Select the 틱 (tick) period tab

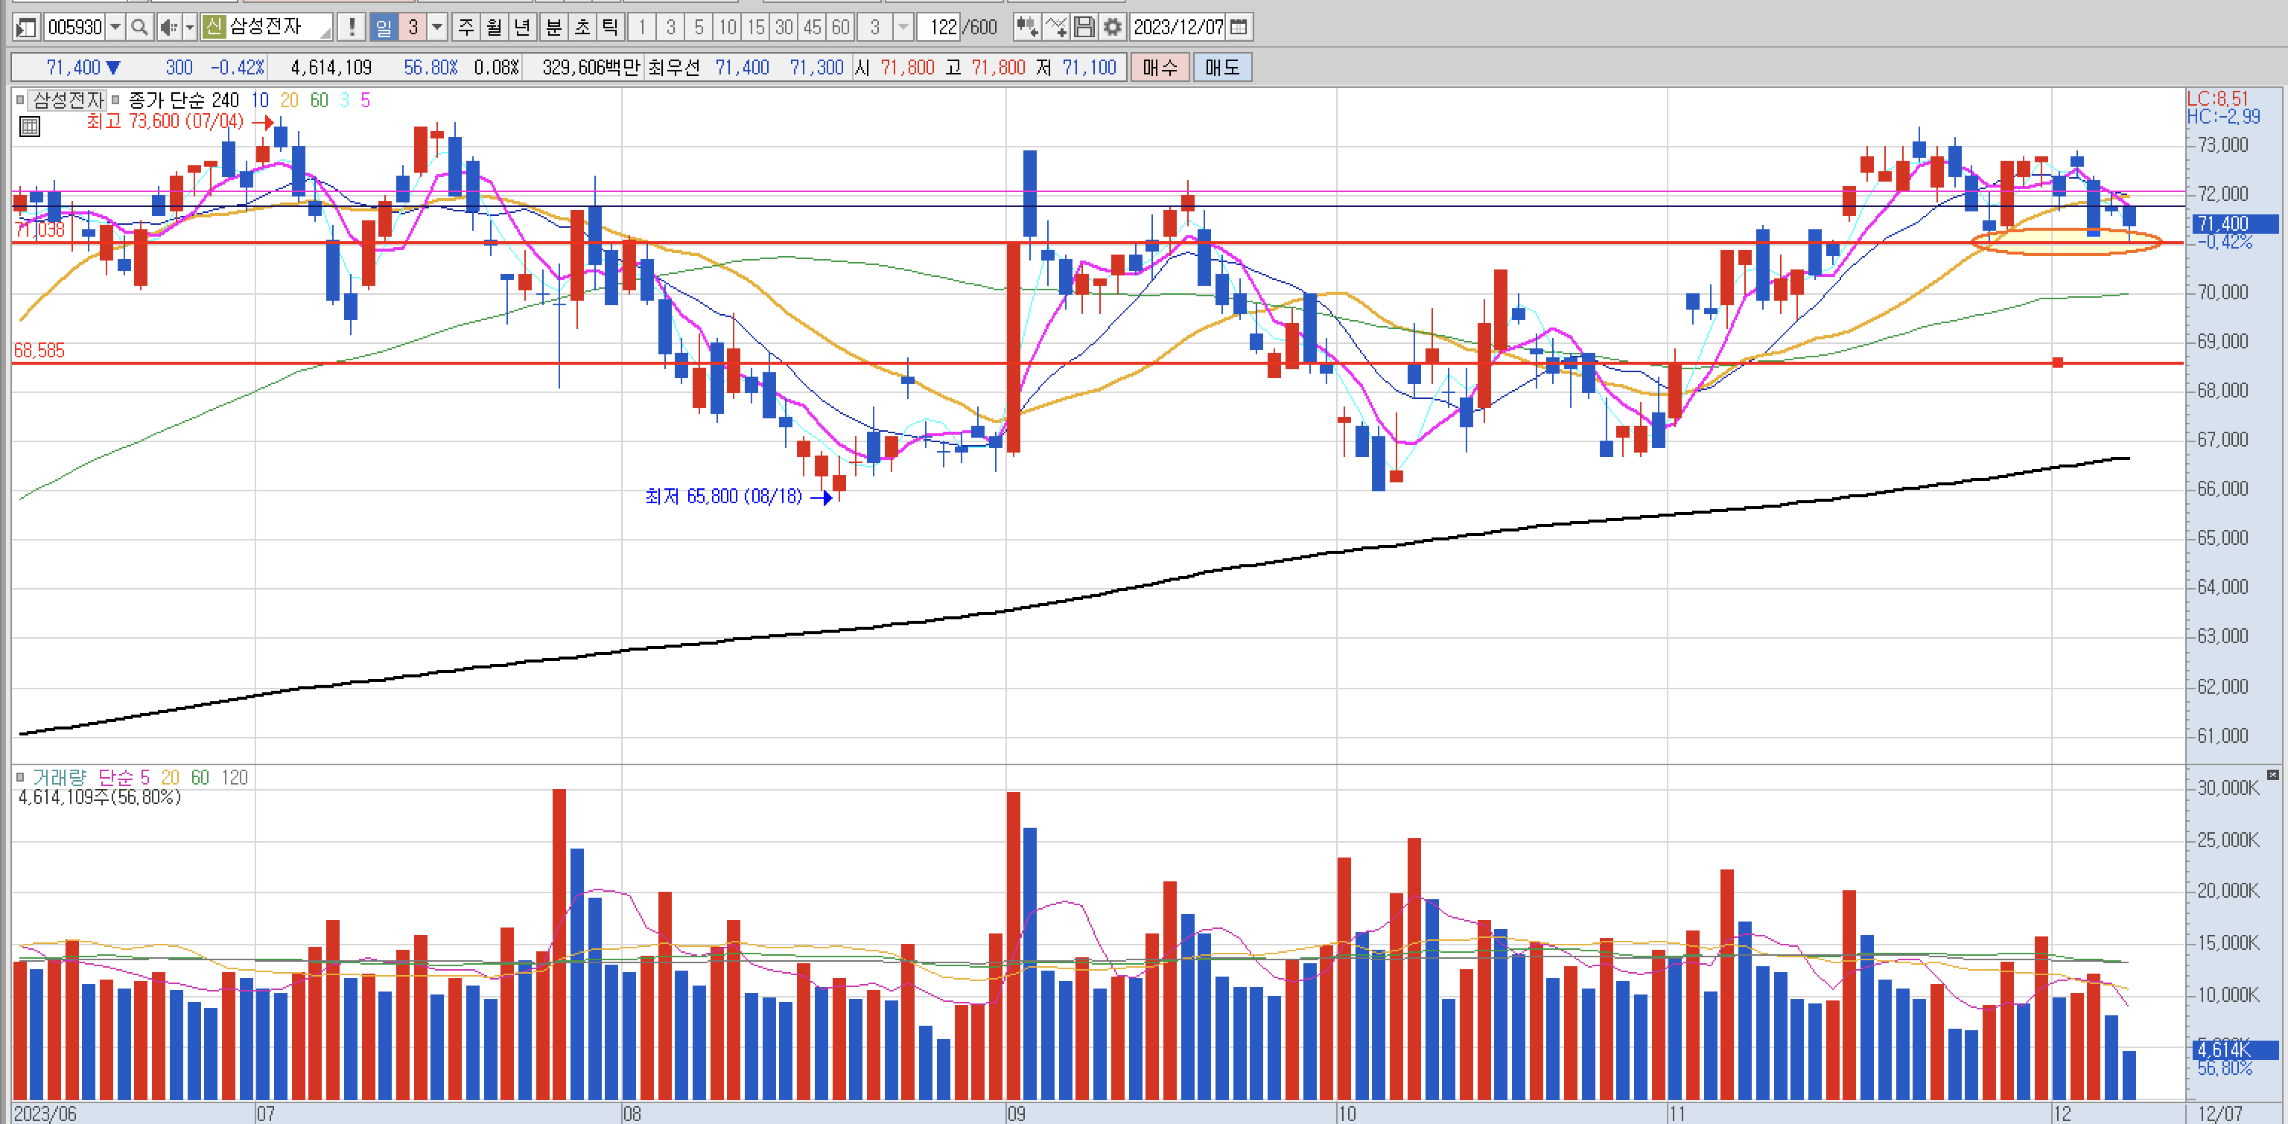click(x=609, y=27)
